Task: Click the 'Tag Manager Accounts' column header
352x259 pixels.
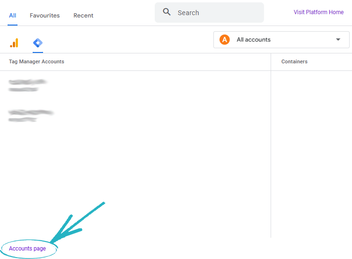Action: click(x=36, y=62)
